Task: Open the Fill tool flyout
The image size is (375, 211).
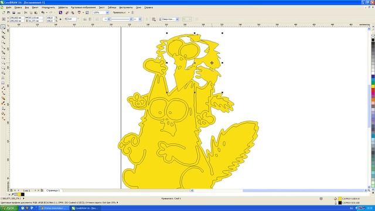Action: click(x=3, y=113)
